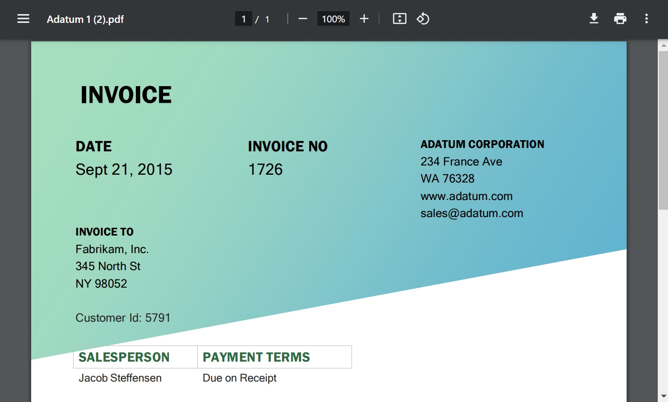This screenshot has height=402, width=668.
Task: Click the zoom in plus icon
Action: [x=364, y=19]
